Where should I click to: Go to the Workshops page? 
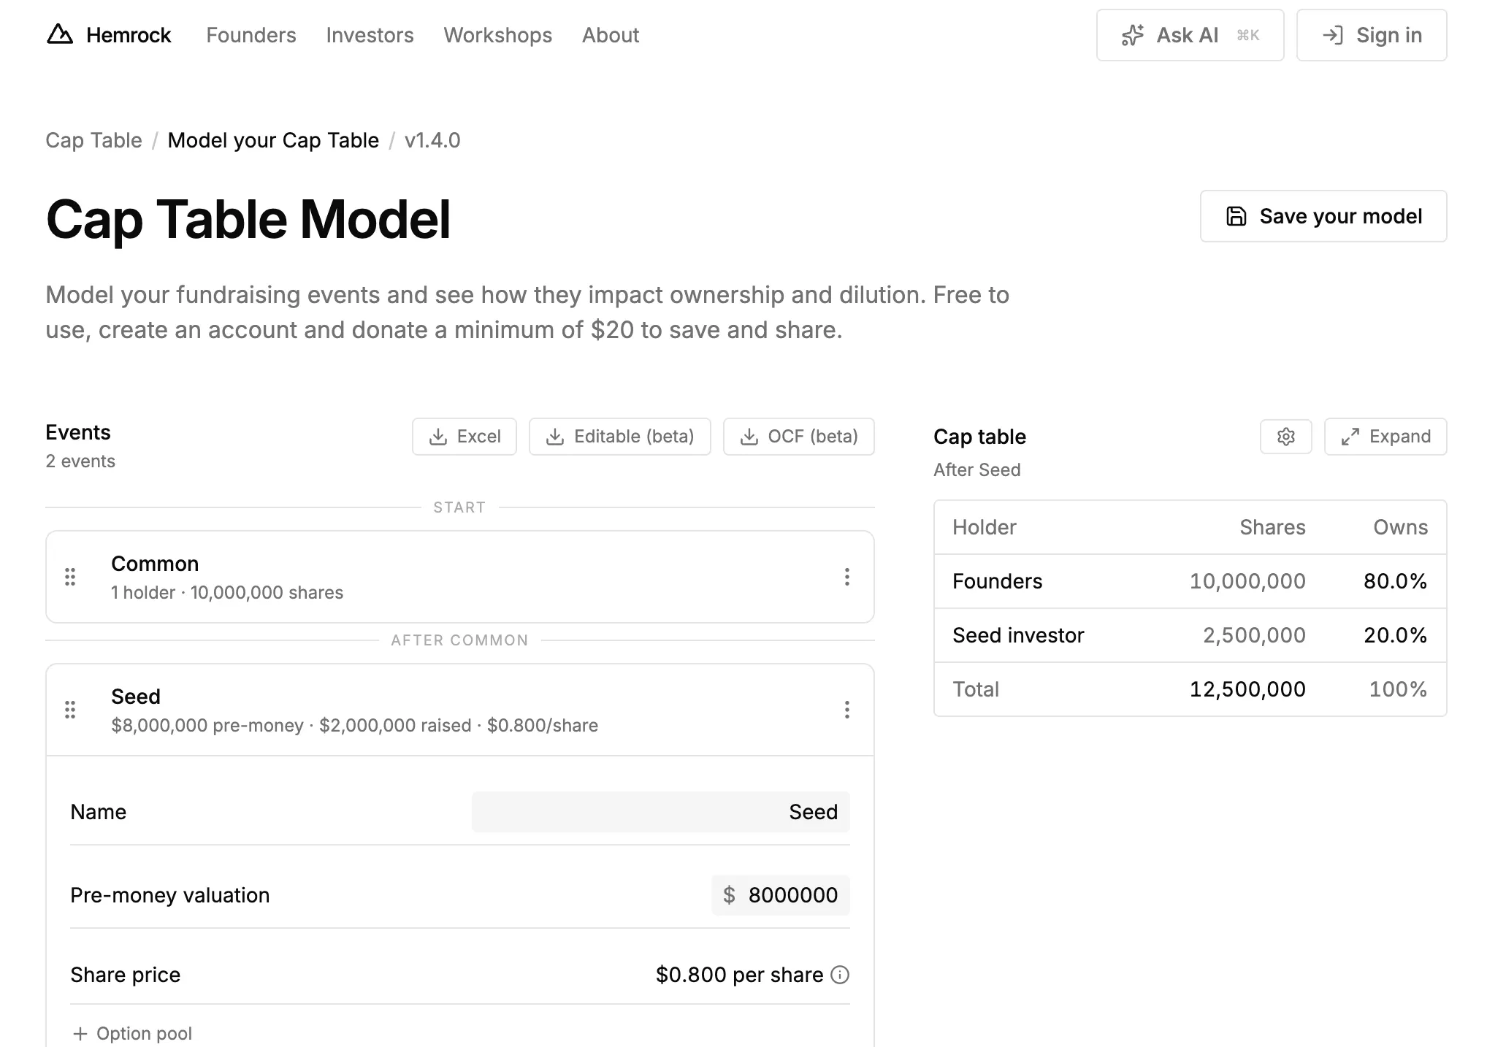coord(497,35)
